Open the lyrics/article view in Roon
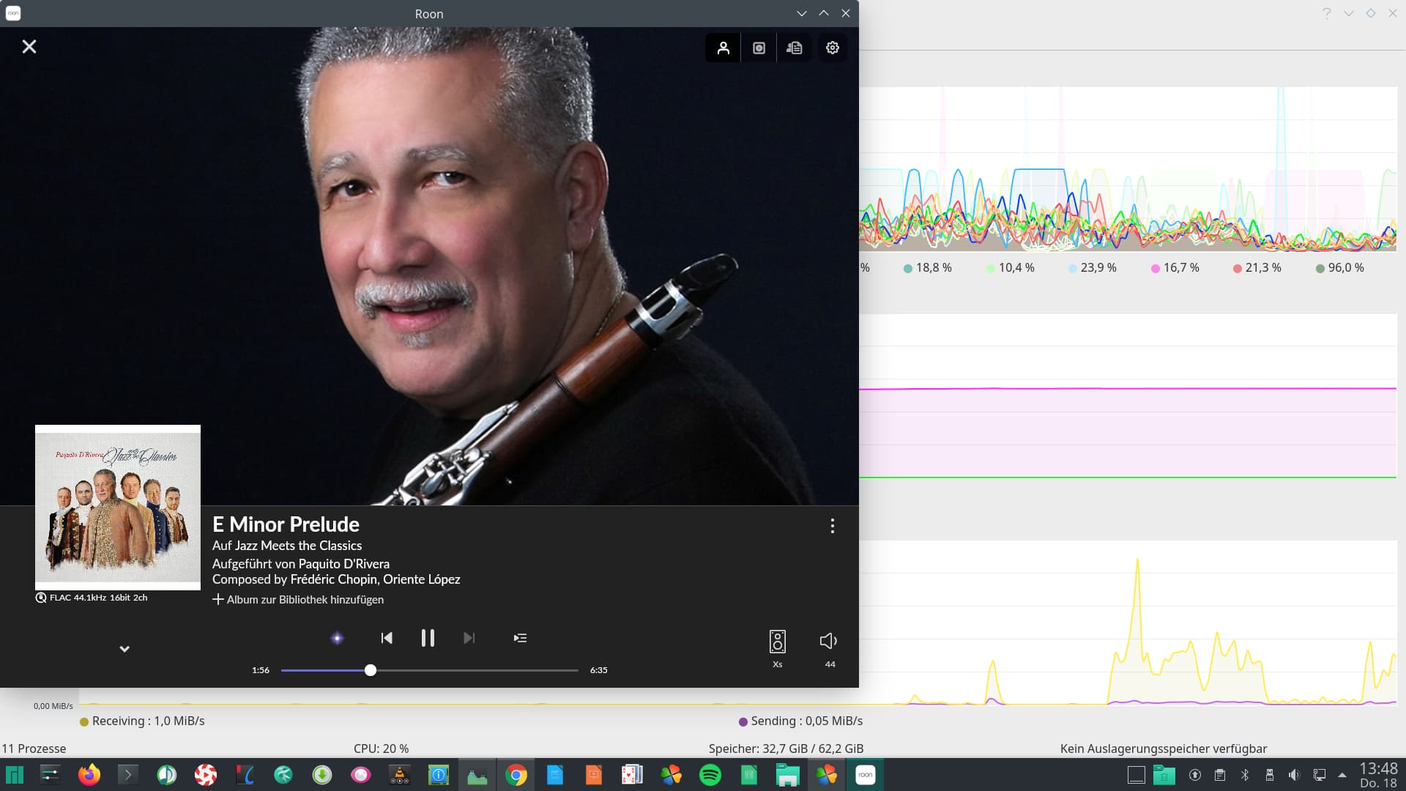Screen dimensions: 1406x791 tap(795, 48)
